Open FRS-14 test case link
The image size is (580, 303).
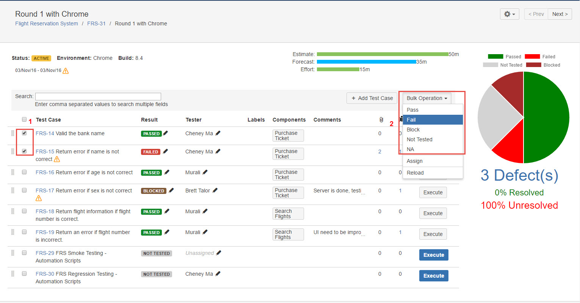click(45, 133)
